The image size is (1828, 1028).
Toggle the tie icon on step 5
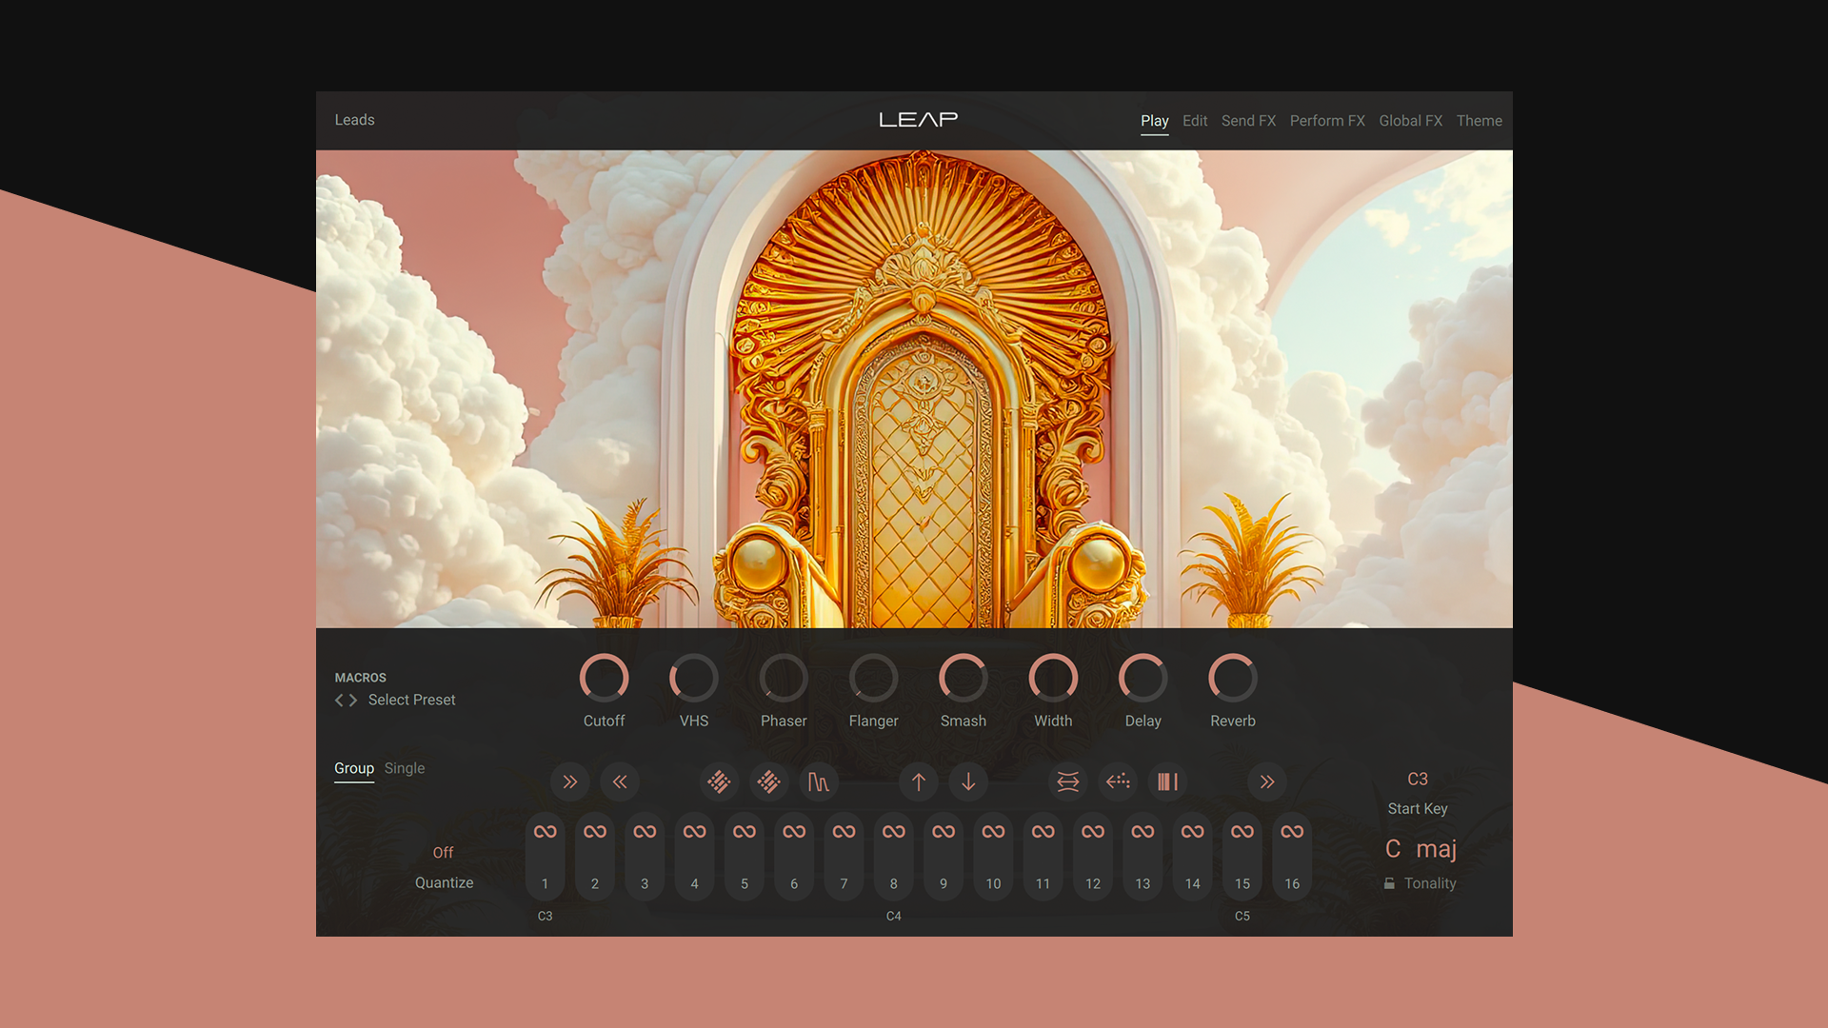point(744,831)
